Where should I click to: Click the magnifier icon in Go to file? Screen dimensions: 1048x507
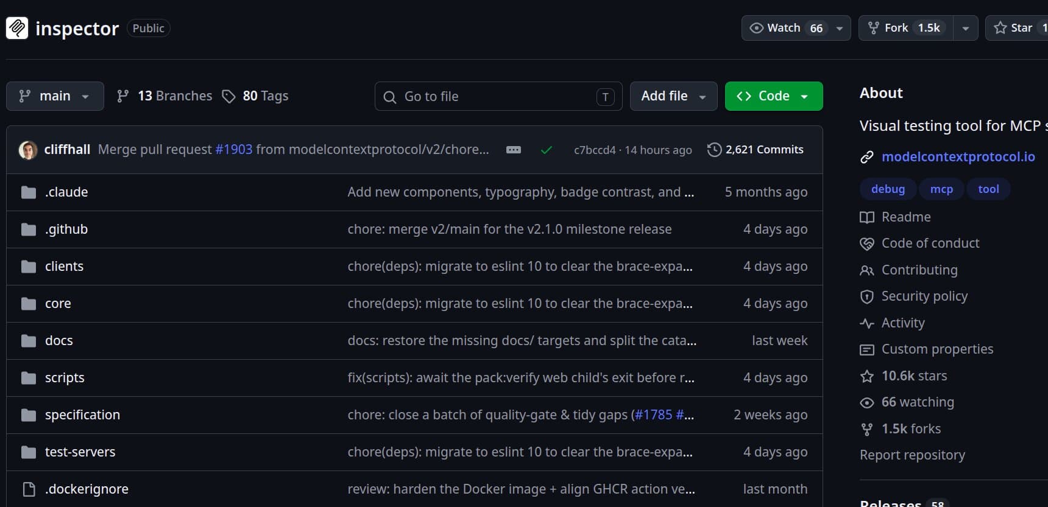tap(390, 97)
